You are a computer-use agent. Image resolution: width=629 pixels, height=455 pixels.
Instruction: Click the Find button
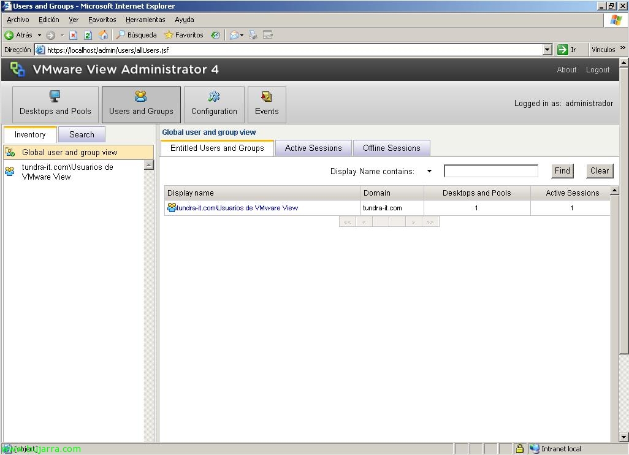coord(562,171)
